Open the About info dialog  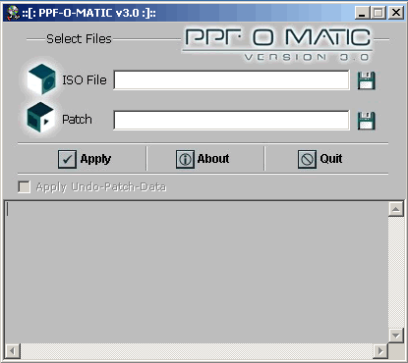click(203, 159)
